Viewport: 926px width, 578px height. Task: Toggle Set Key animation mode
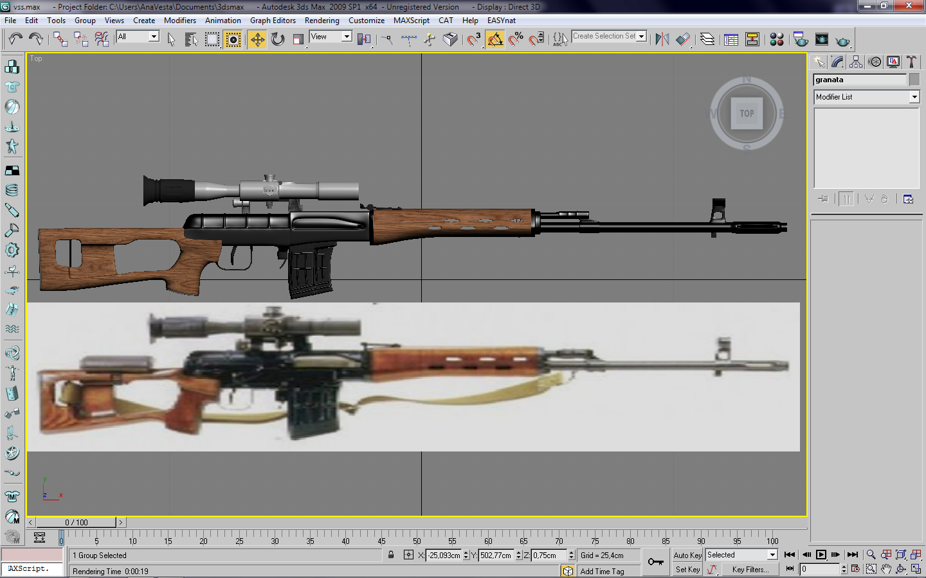tap(687, 570)
